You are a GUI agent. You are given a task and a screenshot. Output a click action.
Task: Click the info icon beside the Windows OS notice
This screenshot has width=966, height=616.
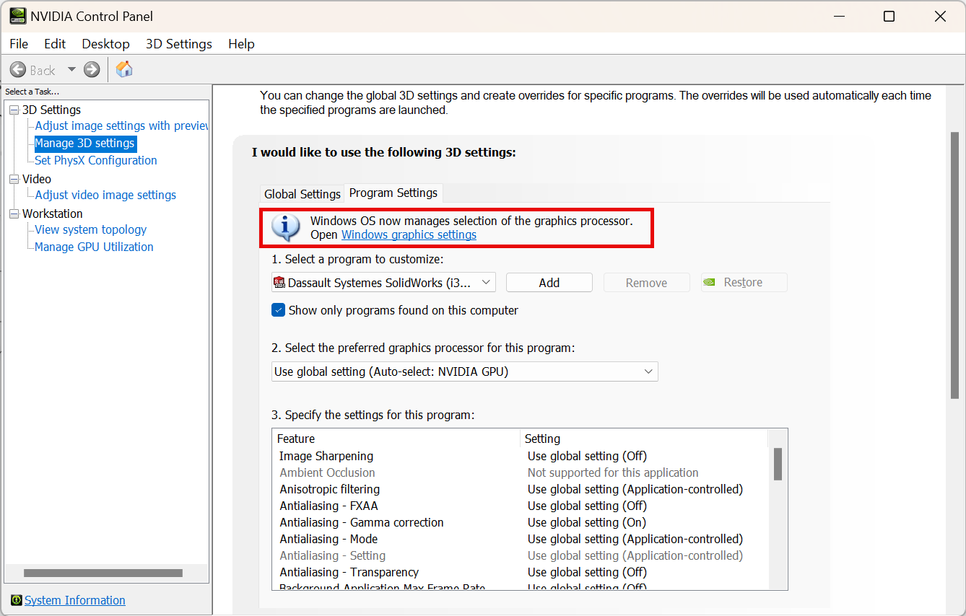[x=284, y=226]
